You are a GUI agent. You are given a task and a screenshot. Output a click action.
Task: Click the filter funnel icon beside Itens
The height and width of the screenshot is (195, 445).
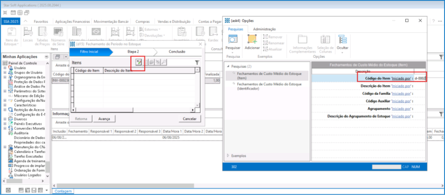click(x=197, y=62)
